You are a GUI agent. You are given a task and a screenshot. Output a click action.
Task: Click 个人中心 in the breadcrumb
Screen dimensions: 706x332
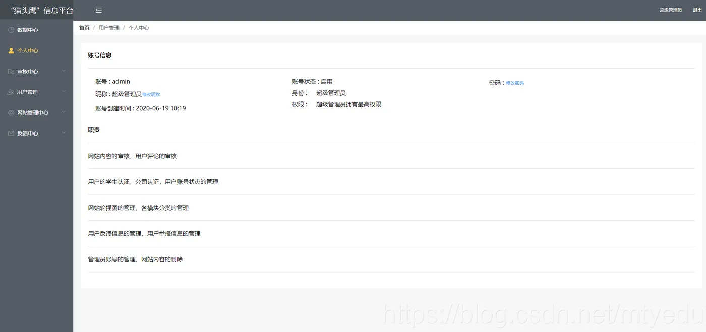[139, 28]
